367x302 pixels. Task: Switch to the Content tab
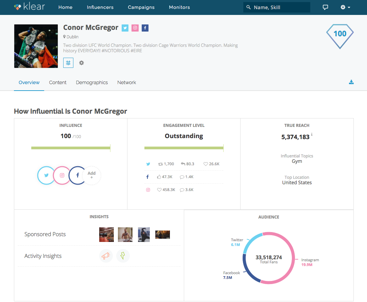[57, 82]
